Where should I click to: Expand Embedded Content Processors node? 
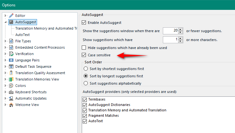pyautogui.click(x=5, y=47)
